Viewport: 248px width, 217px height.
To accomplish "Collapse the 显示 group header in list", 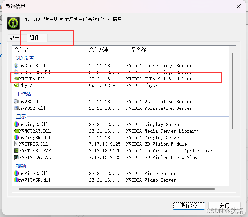I will [x=21, y=117].
